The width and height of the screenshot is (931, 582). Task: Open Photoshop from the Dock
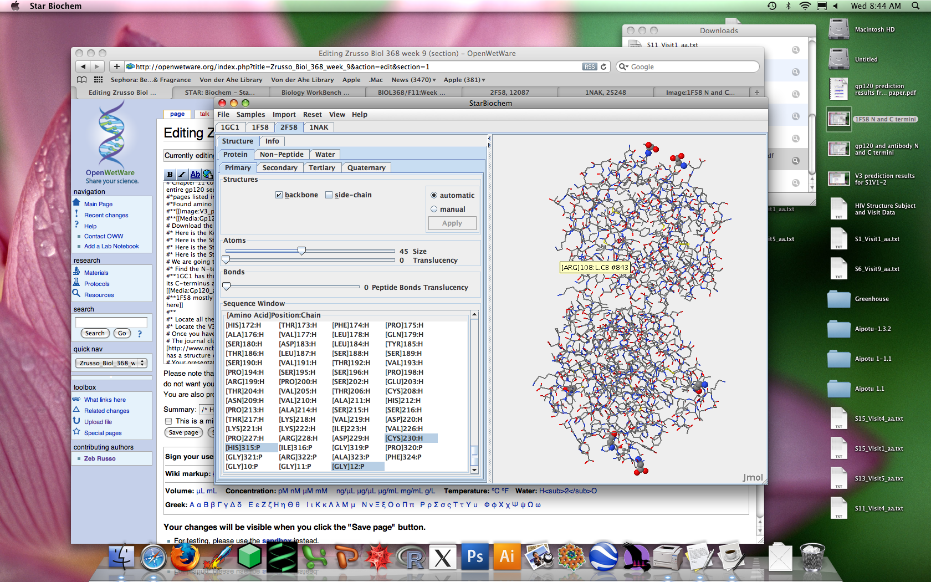click(x=475, y=557)
